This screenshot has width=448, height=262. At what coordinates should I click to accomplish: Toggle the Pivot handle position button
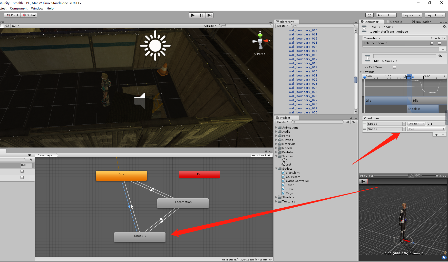tap(13, 15)
